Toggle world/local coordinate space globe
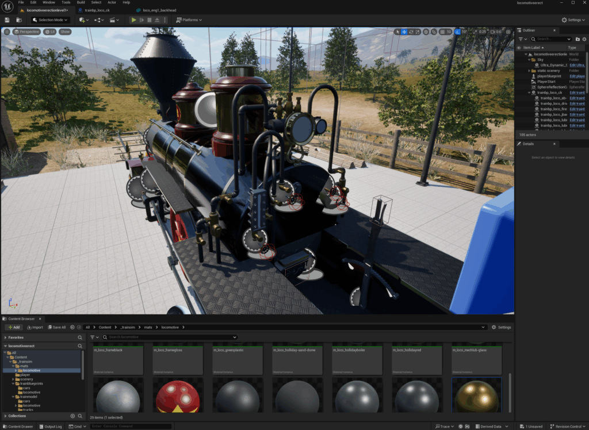 tap(426, 32)
